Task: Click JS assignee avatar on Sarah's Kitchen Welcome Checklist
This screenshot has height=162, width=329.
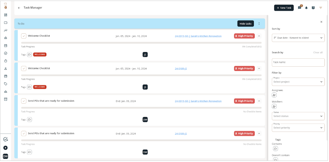Action: [x=145, y=55]
